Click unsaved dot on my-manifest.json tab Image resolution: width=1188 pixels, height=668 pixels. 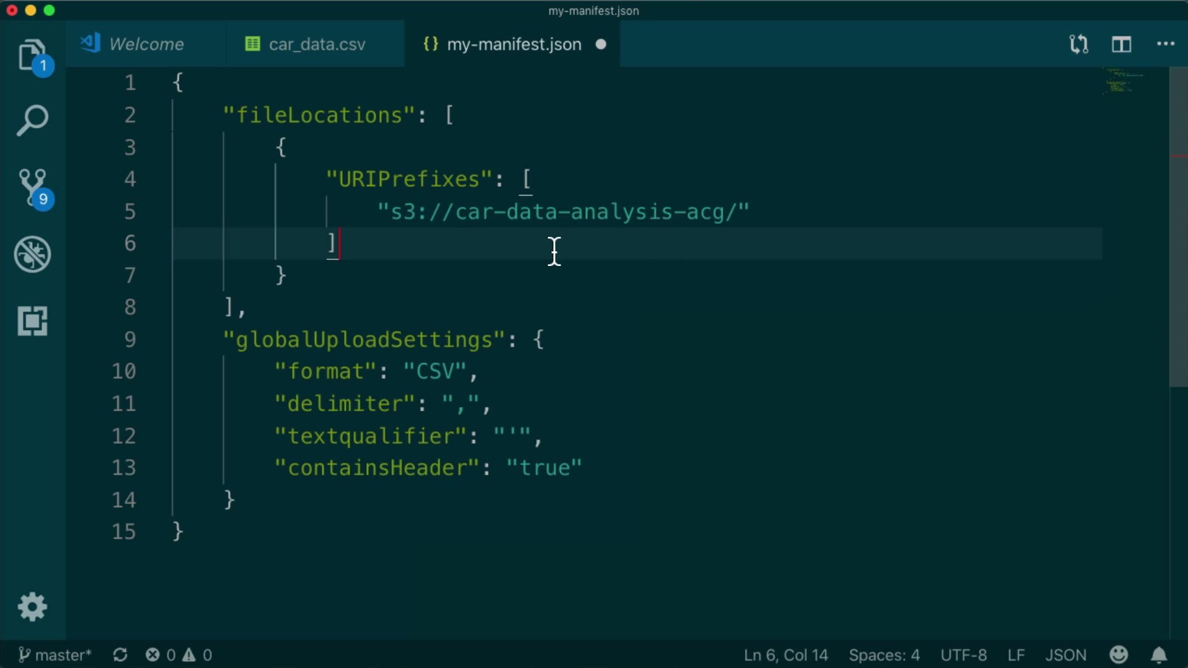click(601, 45)
